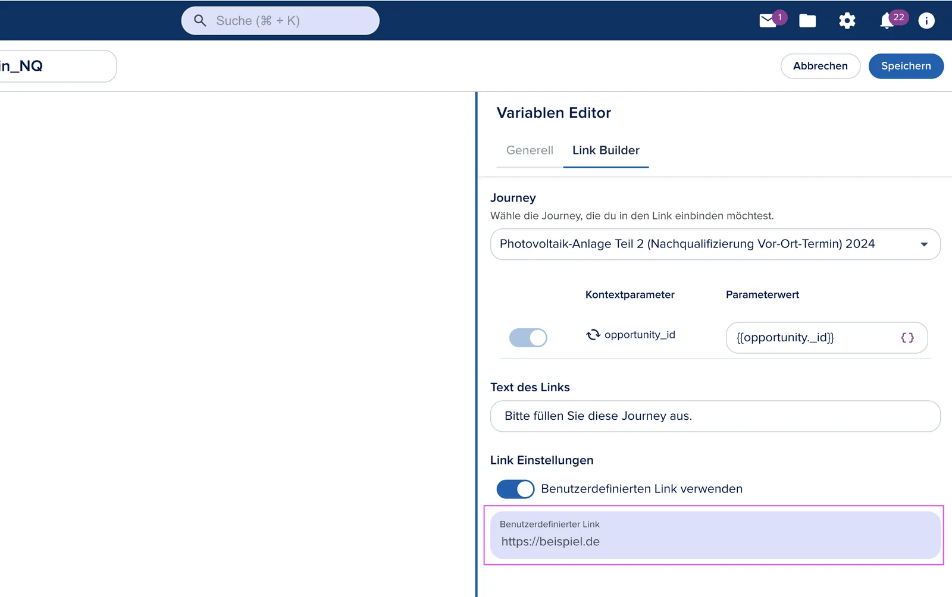
Task: Click the Journey helper text starting with Wähle
Action: click(632, 216)
